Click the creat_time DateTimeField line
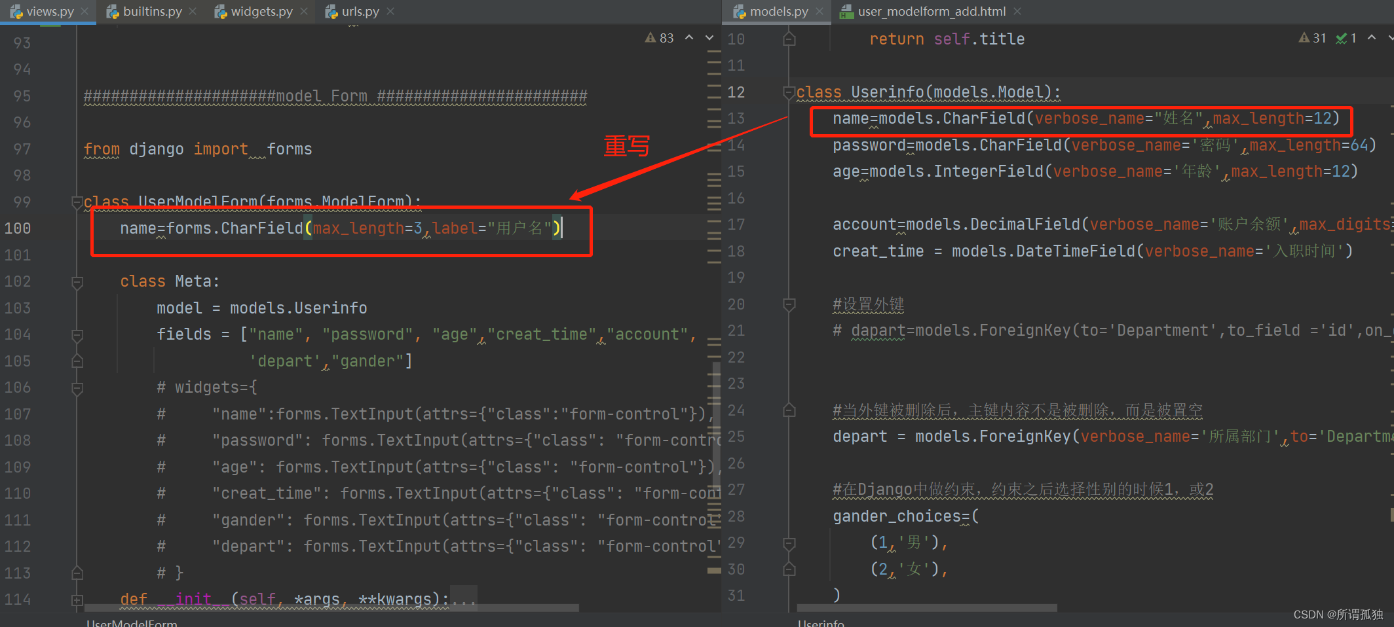The image size is (1394, 627). 1093,251
